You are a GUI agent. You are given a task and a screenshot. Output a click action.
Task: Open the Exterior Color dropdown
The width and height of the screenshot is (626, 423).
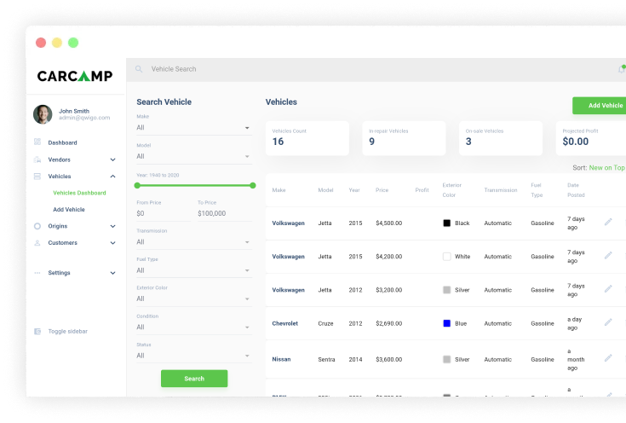[x=194, y=298]
